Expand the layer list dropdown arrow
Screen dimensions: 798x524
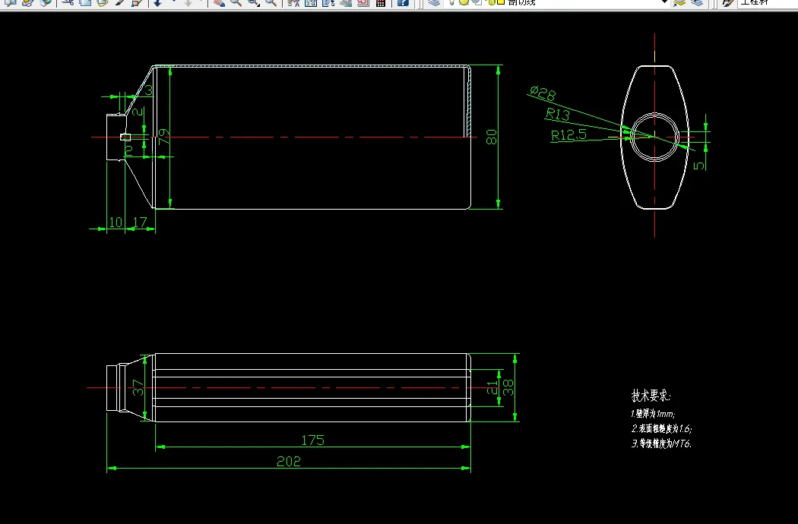coord(663,2)
